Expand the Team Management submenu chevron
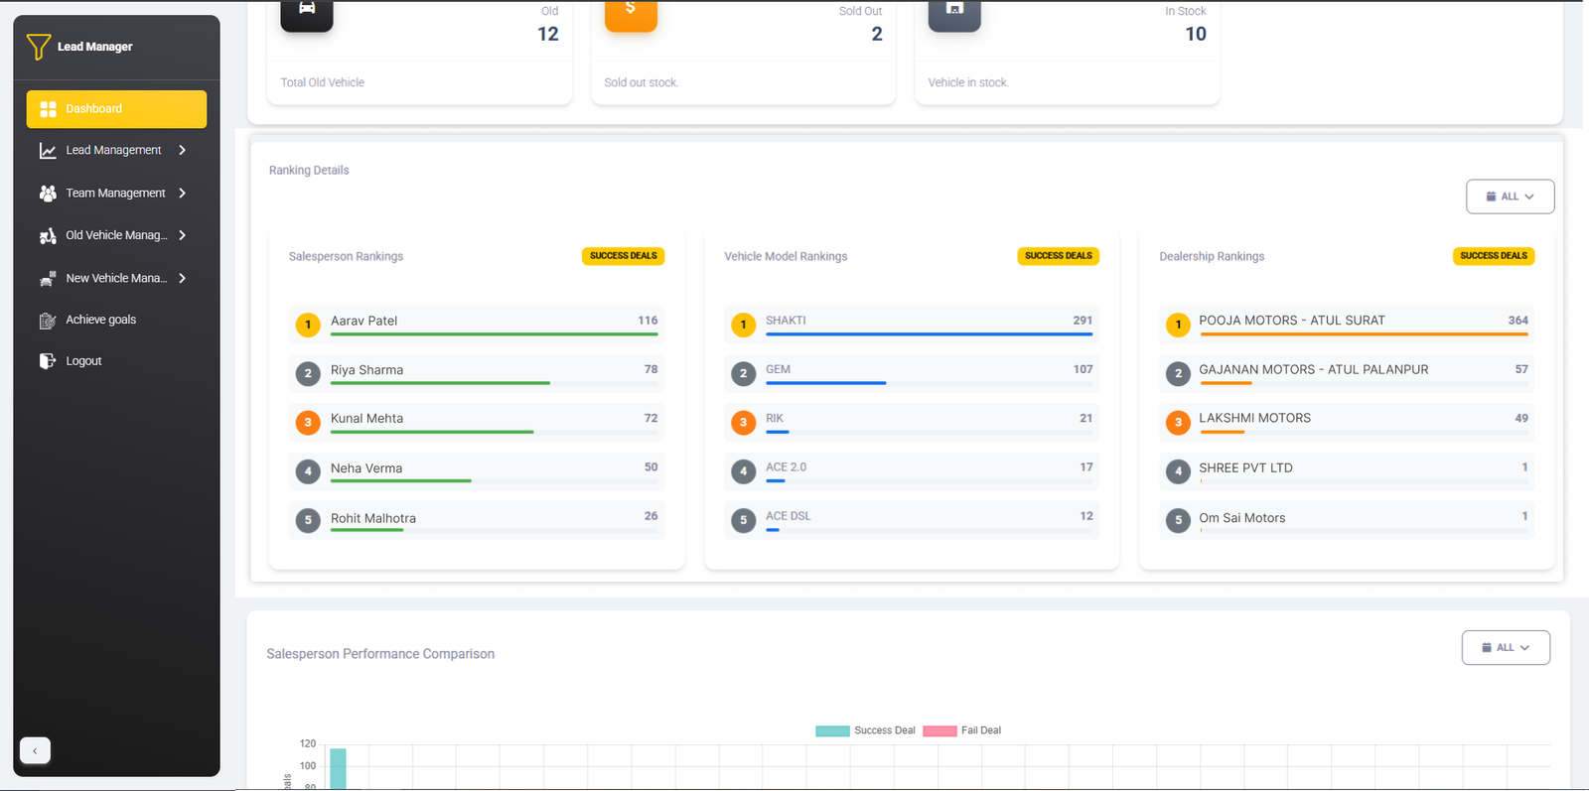This screenshot has height=791, width=1589. (183, 194)
